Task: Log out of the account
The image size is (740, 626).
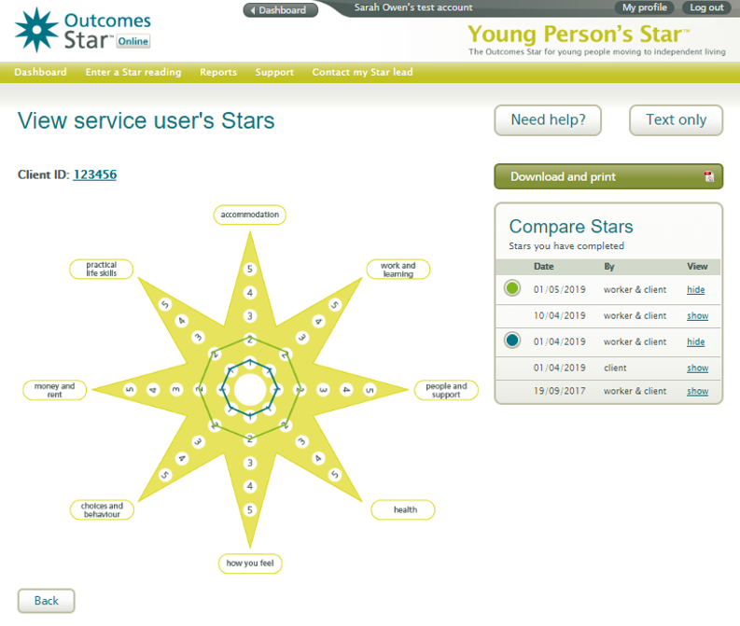Action: [706, 7]
